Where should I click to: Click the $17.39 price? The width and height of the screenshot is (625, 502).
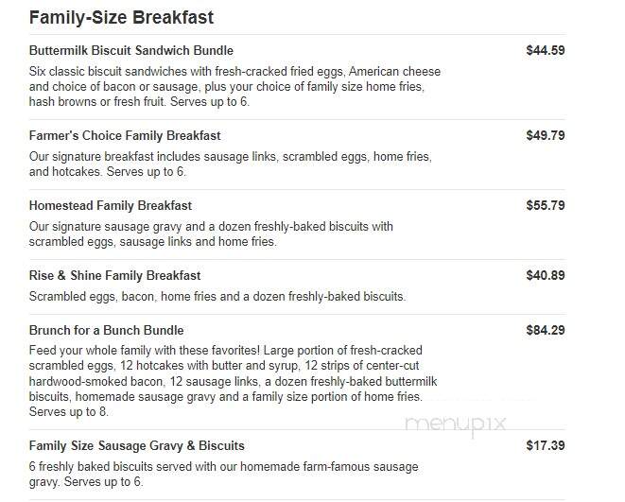click(x=546, y=445)
